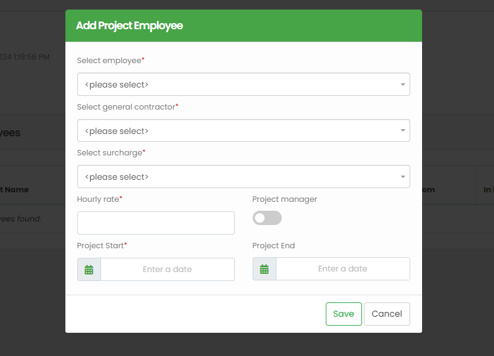Cancel the Add Project Employee dialog

[386, 314]
